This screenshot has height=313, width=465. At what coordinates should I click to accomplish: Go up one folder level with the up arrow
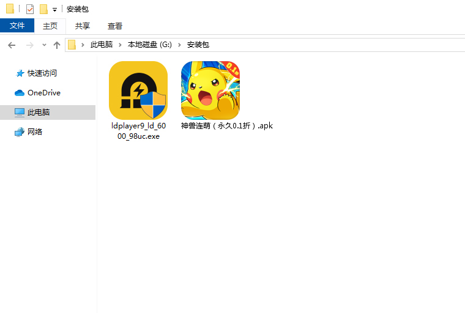pyautogui.click(x=57, y=45)
